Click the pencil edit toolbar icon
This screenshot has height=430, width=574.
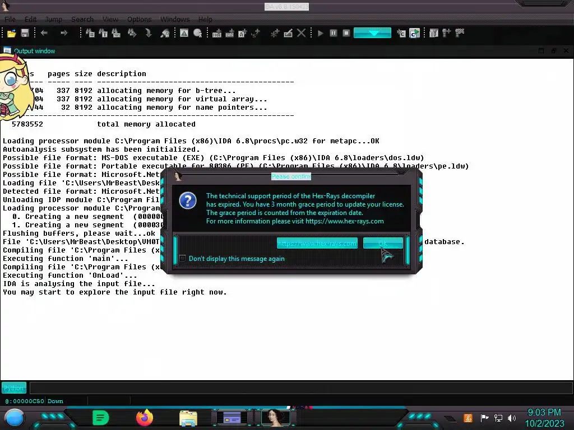point(288,33)
